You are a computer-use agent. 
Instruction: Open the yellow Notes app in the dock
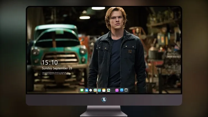click(x=104, y=90)
